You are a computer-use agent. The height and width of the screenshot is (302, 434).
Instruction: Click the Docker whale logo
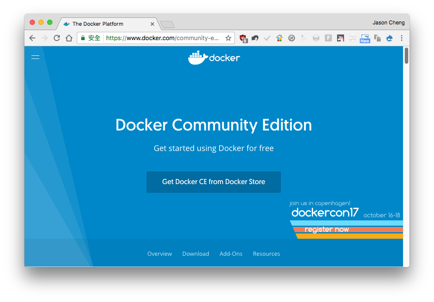(214, 58)
